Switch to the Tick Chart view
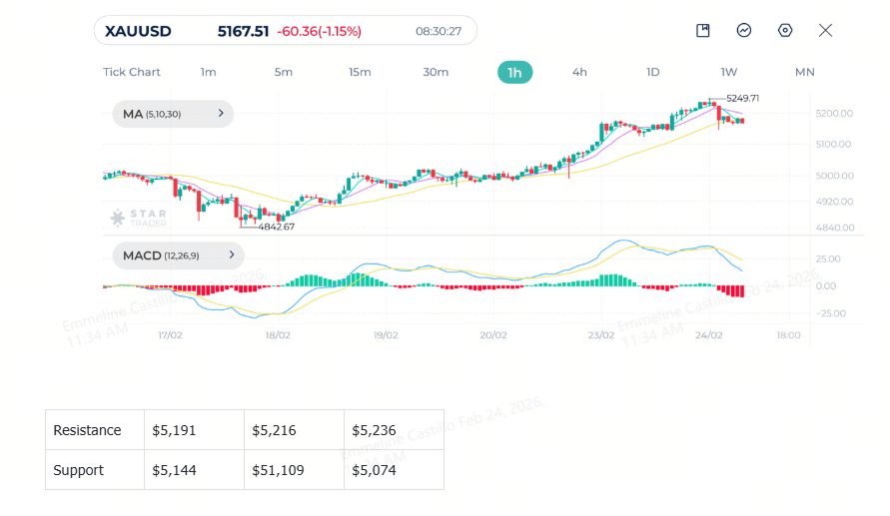The width and height of the screenshot is (890, 516). (132, 72)
